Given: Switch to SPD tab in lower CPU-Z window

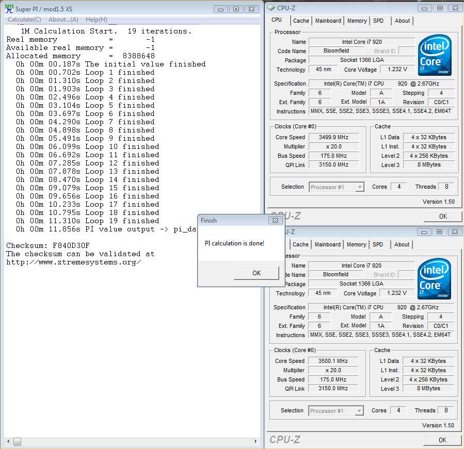Looking at the screenshot, I should pos(378,244).
